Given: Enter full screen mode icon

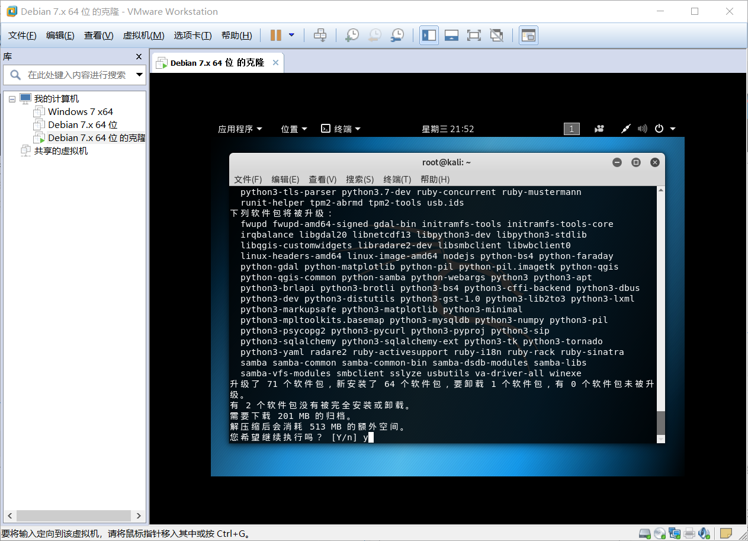Looking at the screenshot, I should (474, 36).
